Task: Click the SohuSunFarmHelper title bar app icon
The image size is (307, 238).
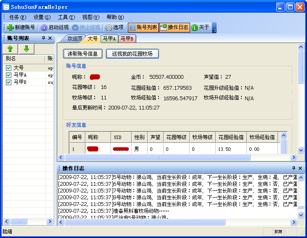Action: [6, 7]
